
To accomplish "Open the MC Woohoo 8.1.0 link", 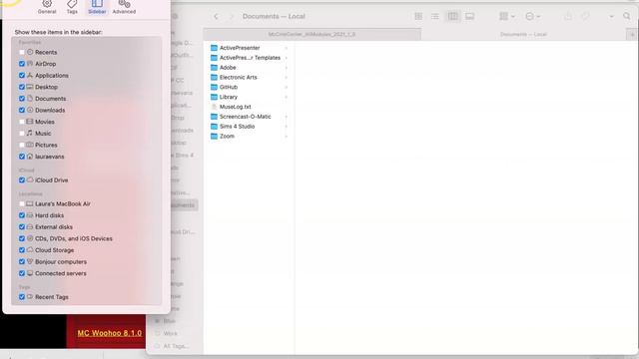I will tap(110, 333).
